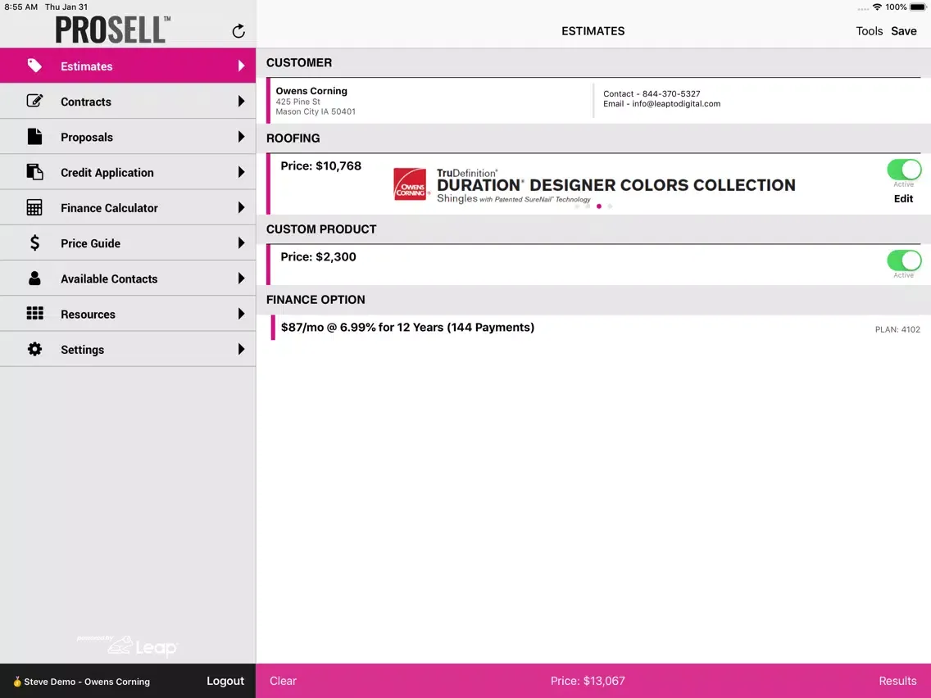This screenshot has width=931, height=698.
Task: Click the custom product Price: $2,300 text
Action: [x=318, y=257]
